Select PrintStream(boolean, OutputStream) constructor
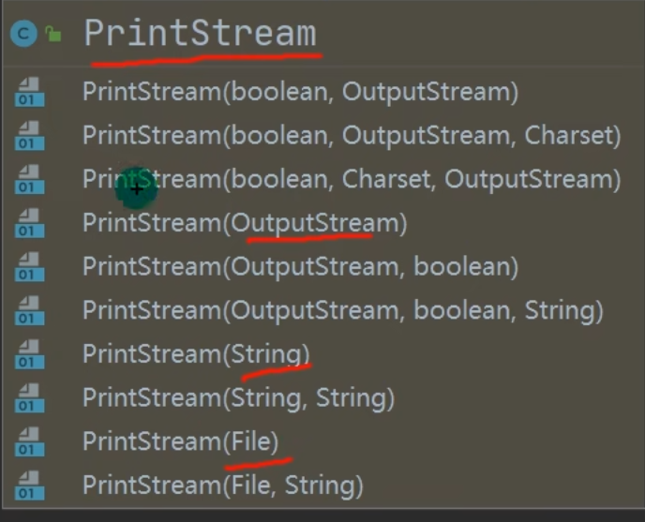 (x=300, y=92)
